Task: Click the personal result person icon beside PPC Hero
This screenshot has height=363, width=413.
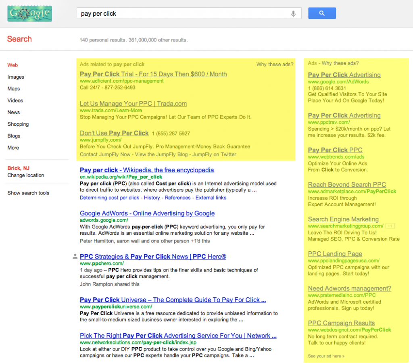Action: click(x=75, y=256)
